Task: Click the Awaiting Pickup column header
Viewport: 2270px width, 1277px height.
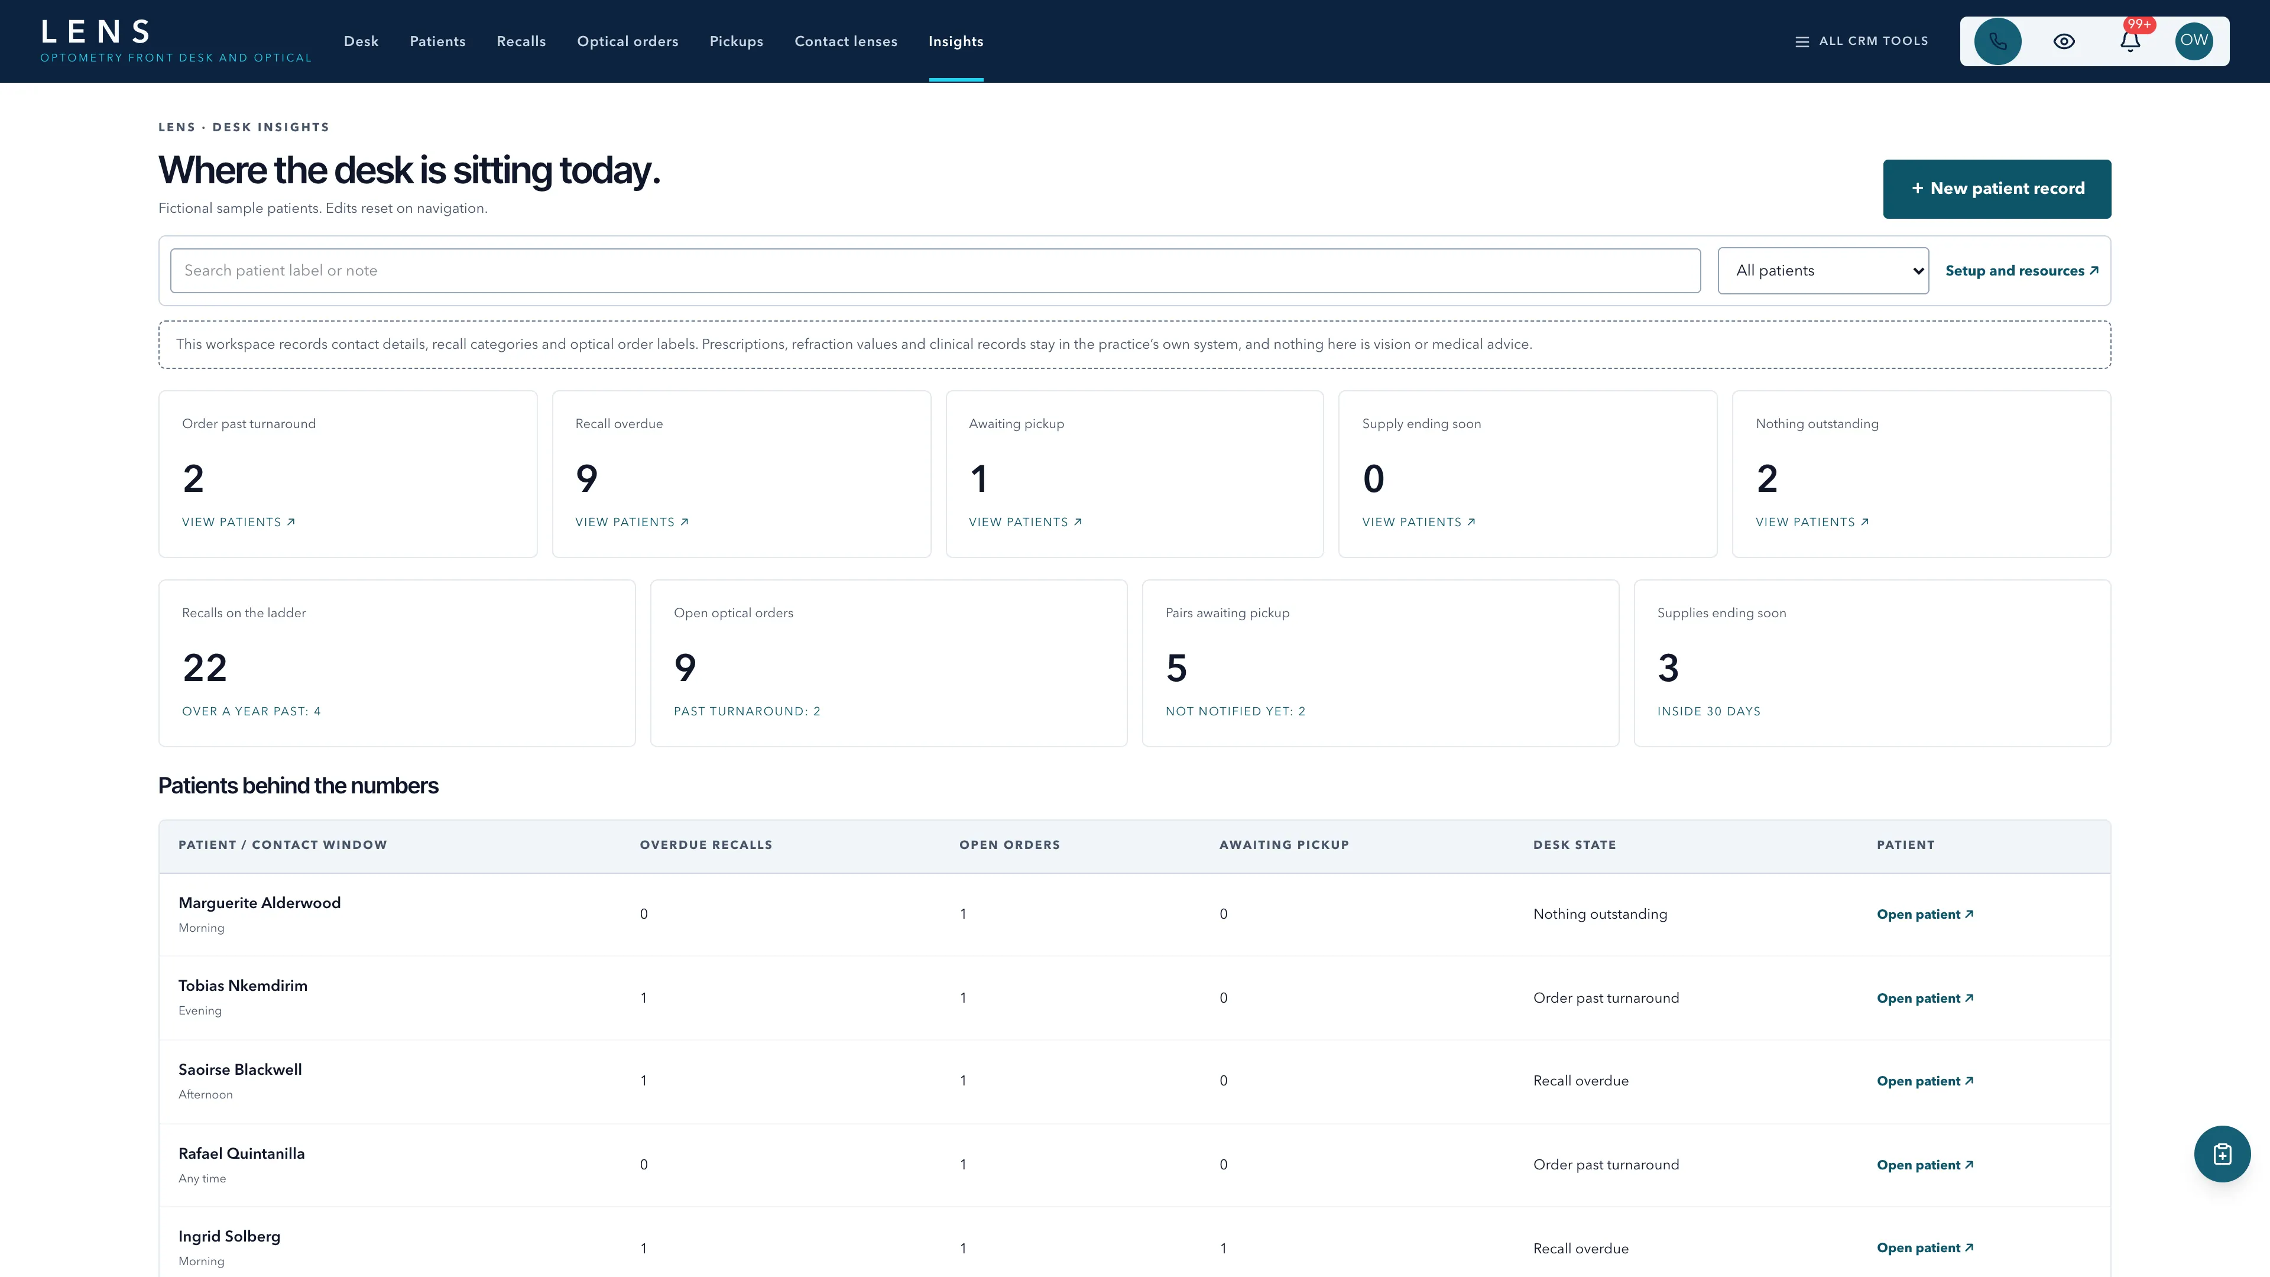Action: (x=1284, y=844)
